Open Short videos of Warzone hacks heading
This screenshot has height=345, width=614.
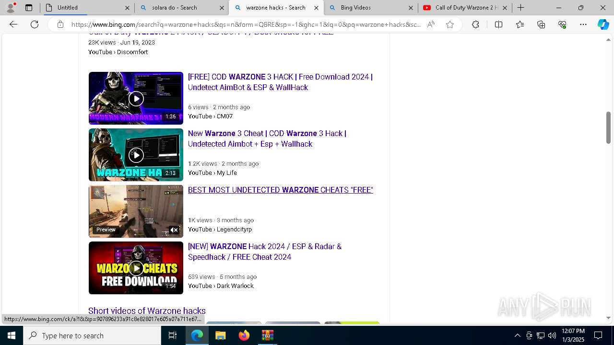pyautogui.click(x=147, y=311)
